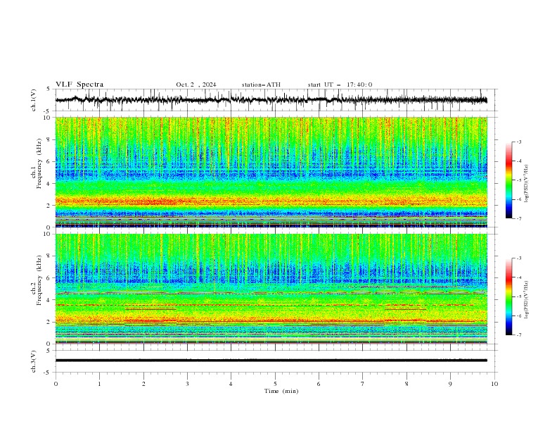Select the lower log(PSD)(V²/Hz) colorbar label
This screenshot has width=557, height=431.
click(x=527, y=300)
